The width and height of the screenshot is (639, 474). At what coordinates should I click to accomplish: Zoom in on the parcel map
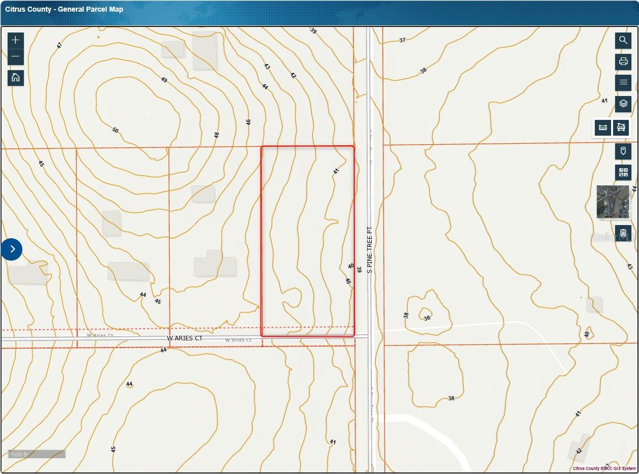click(16, 40)
